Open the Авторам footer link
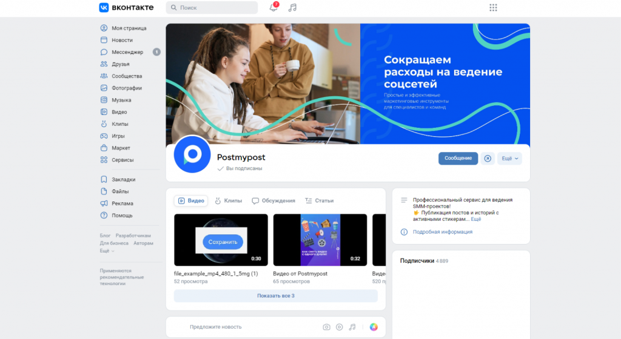The image size is (621, 339). coord(143,243)
